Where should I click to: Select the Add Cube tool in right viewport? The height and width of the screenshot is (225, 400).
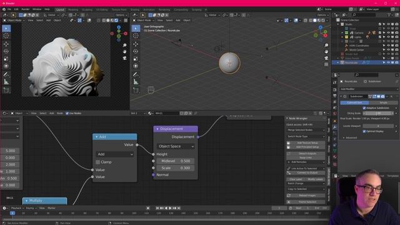coord(136,90)
